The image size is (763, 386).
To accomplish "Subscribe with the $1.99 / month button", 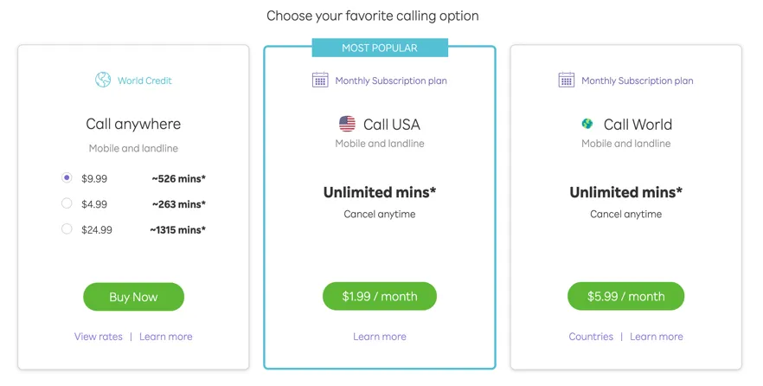I will click(380, 296).
